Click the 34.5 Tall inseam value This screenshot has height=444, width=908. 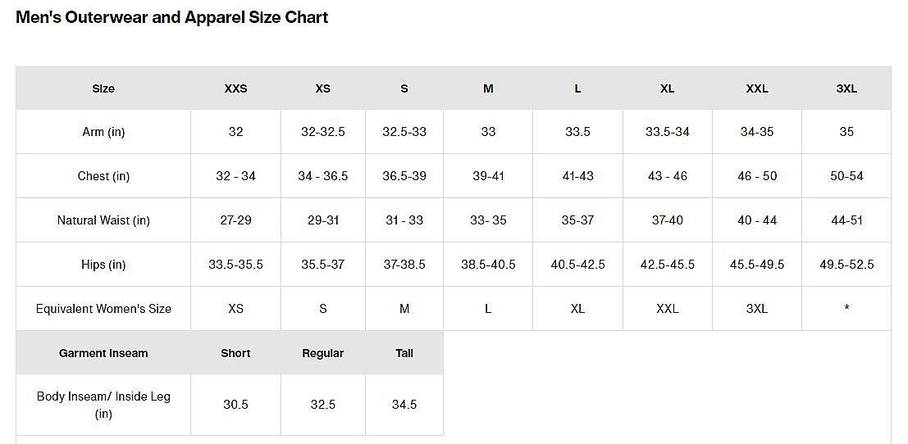tap(404, 405)
